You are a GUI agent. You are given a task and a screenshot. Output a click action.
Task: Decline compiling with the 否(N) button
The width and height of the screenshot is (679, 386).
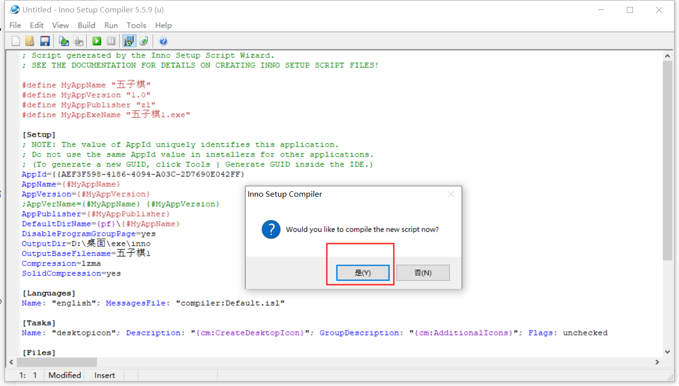tap(423, 273)
